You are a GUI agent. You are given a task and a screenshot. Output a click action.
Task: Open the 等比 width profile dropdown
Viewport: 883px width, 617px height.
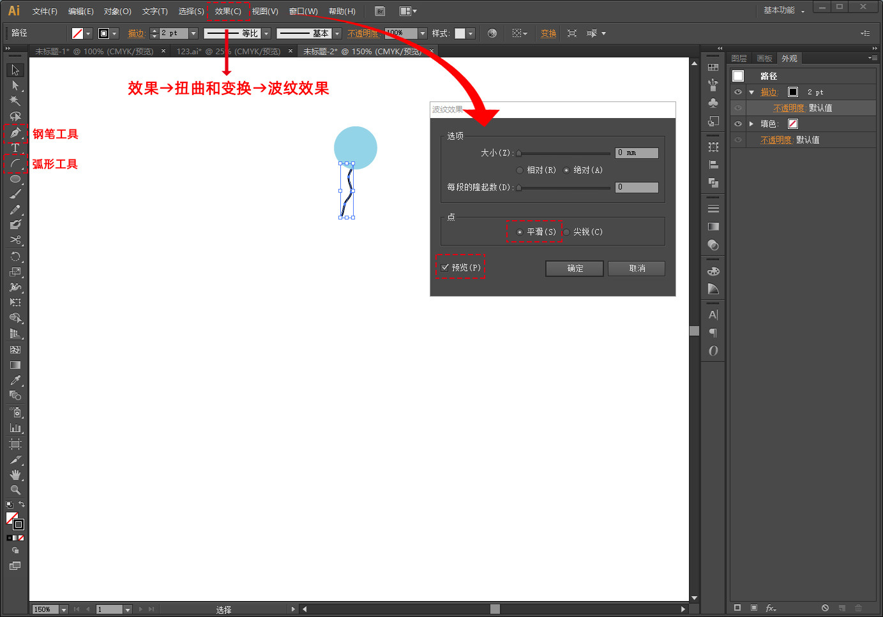[266, 33]
